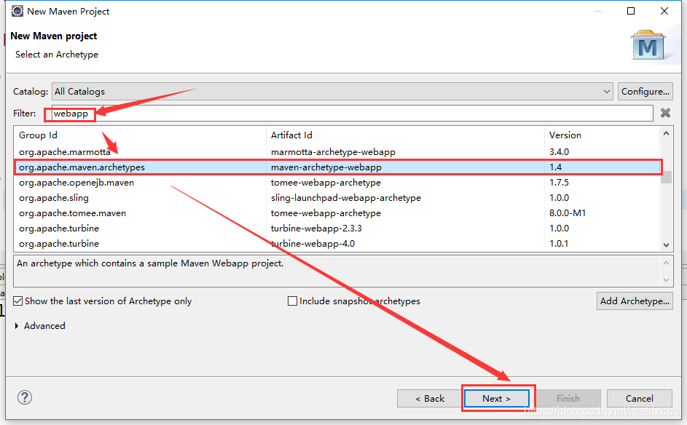Click the Eclipse icon in title bar
This screenshot has height=425, width=687.
tap(17, 11)
